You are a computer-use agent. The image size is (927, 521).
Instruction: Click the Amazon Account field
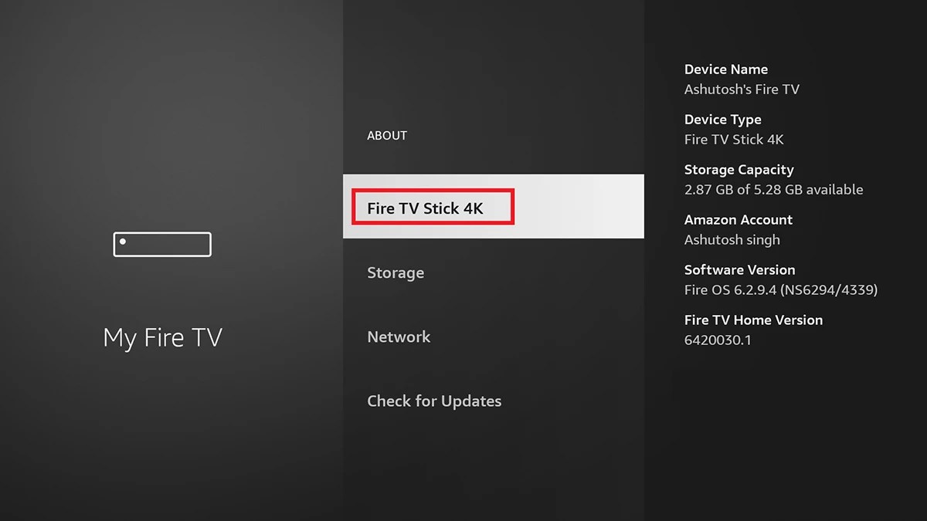pyautogui.click(x=738, y=219)
